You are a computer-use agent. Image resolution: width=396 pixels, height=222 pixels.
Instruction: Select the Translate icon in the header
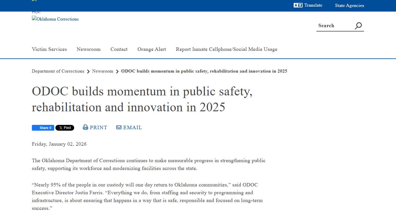(x=298, y=5)
